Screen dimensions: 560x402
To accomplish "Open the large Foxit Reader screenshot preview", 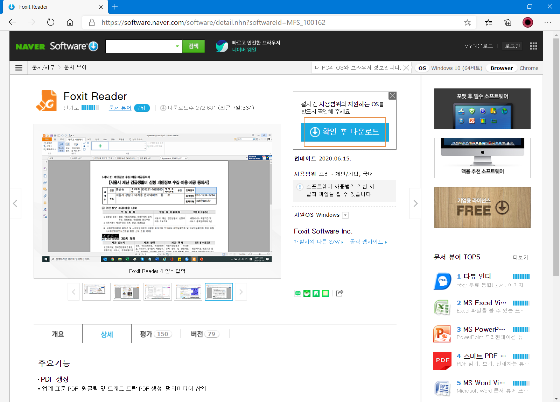I will coord(157,198).
